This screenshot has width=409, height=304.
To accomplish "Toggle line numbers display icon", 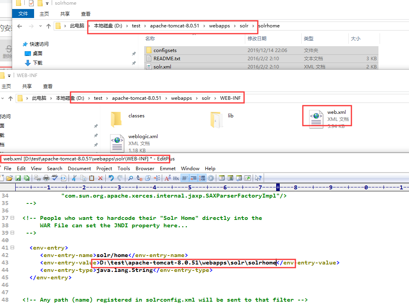I will tap(202, 178).
